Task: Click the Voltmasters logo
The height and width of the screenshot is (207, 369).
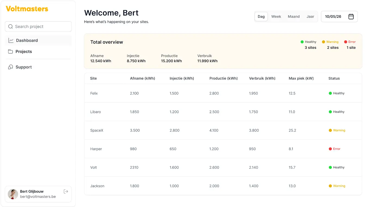Action: click(x=27, y=8)
